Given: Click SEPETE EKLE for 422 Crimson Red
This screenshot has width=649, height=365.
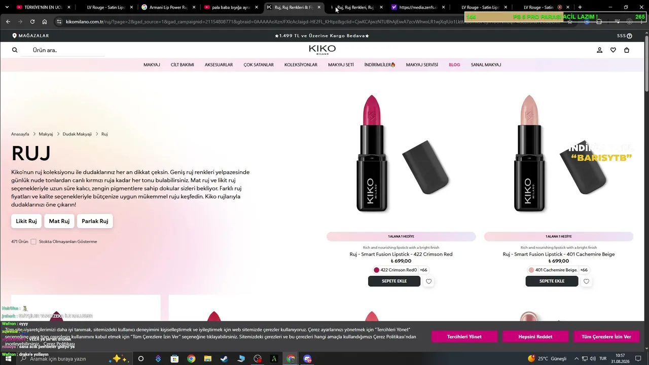Looking at the screenshot, I should [x=394, y=281].
